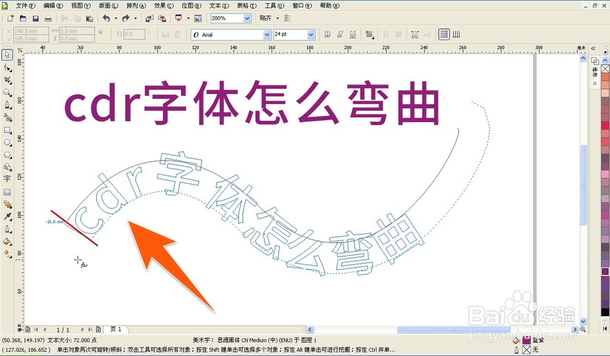Open the zoom level dropdown showing 200%
Viewport: 610px width, 356px height.
point(249,18)
